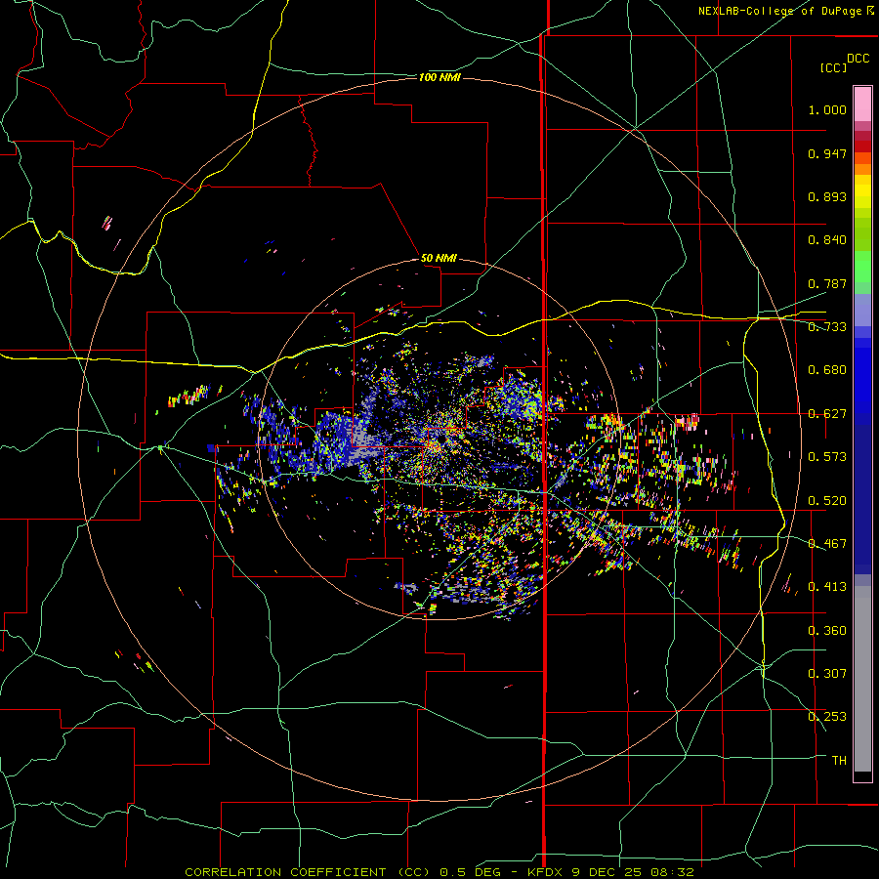The height and width of the screenshot is (879, 879).
Task: Click the 0.573 scale value
Action: pos(827,457)
